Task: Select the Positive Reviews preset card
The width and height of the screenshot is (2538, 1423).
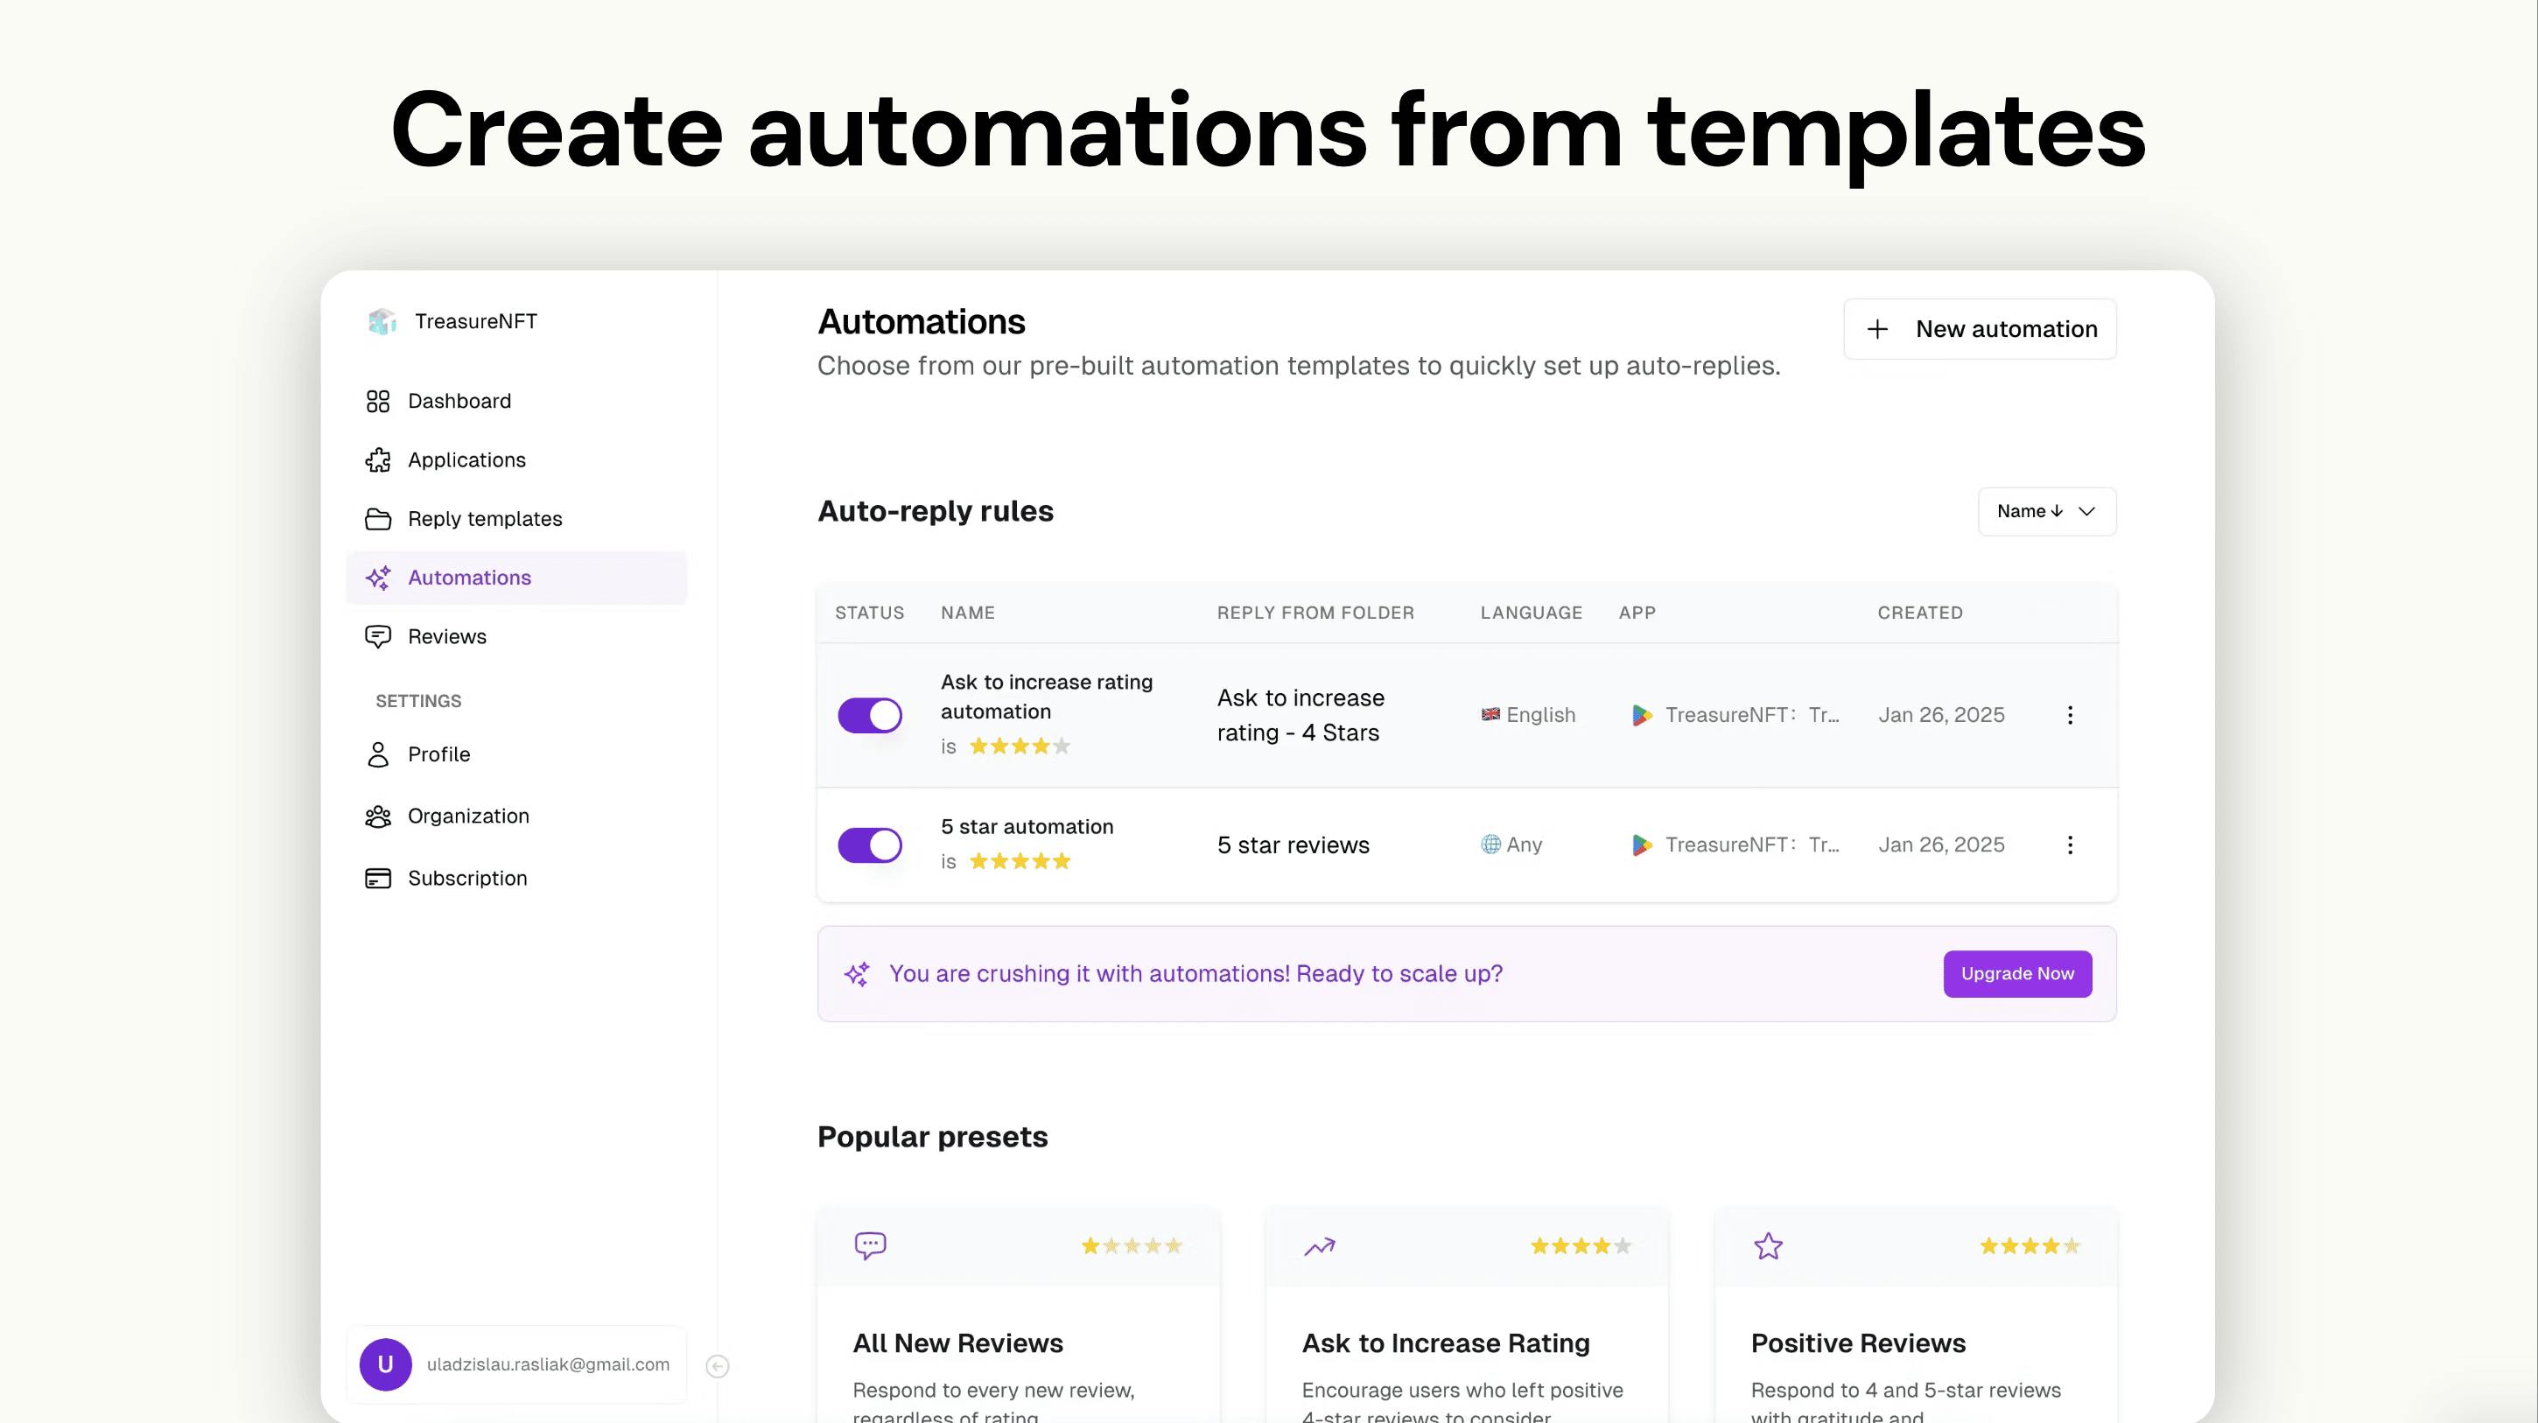Action: tap(1917, 1314)
